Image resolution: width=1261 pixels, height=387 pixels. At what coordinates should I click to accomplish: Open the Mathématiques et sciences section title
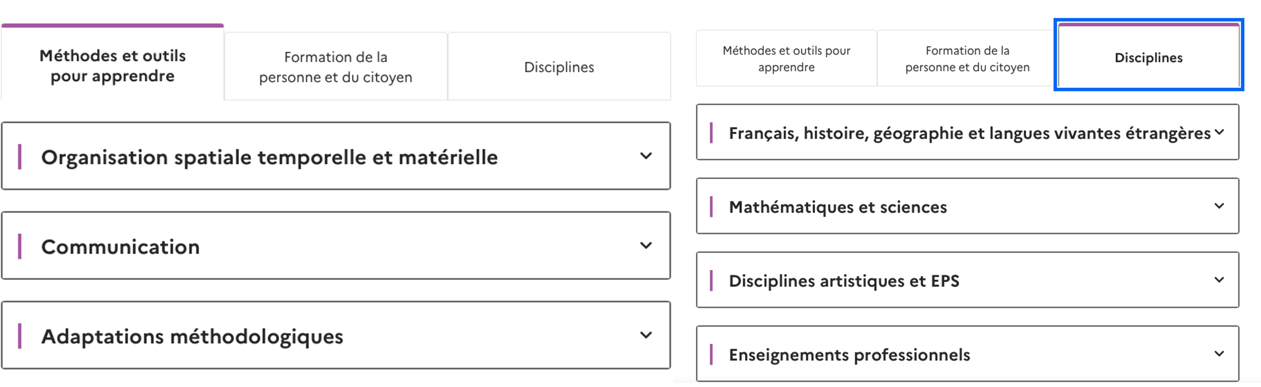tap(838, 207)
